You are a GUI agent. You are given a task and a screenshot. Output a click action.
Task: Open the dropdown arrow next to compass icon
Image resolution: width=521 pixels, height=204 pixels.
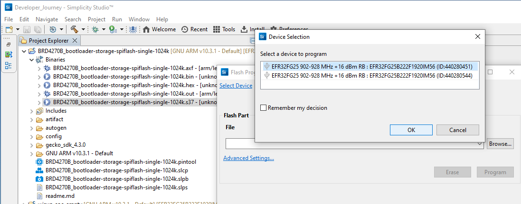tap(60, 29)
